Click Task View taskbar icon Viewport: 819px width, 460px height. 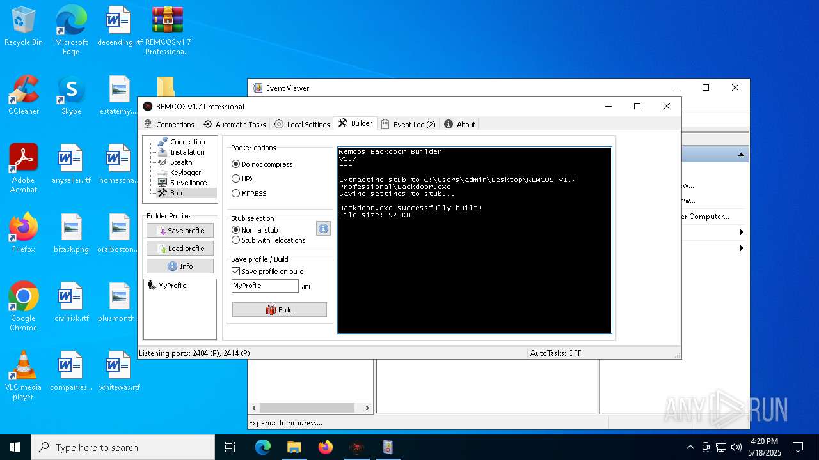pos(231,447)
